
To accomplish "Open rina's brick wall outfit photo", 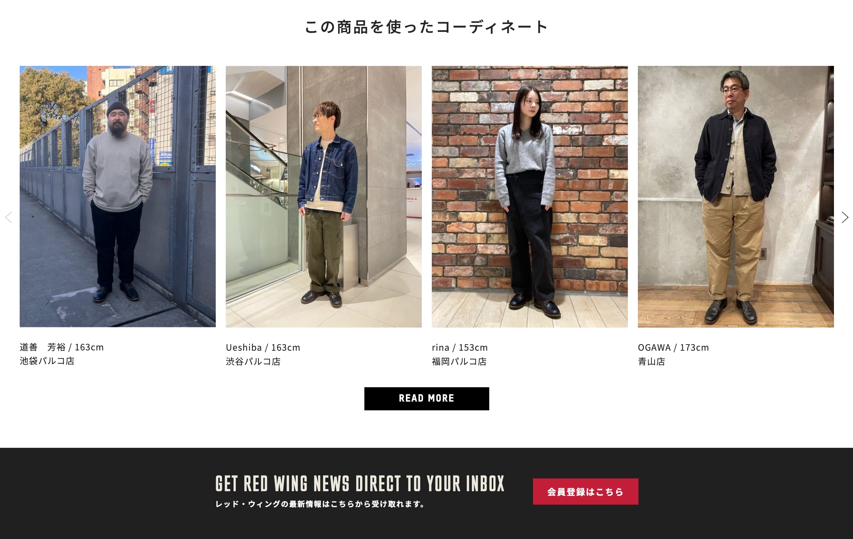I will 530,196.
